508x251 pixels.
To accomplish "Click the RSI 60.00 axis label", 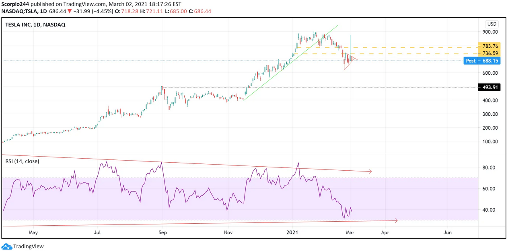I will pos(489,189).
